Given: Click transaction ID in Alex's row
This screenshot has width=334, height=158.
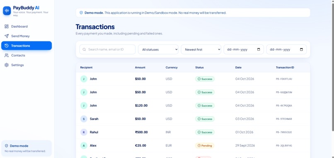Looking at the screenshot, I should tap(284, 146).
